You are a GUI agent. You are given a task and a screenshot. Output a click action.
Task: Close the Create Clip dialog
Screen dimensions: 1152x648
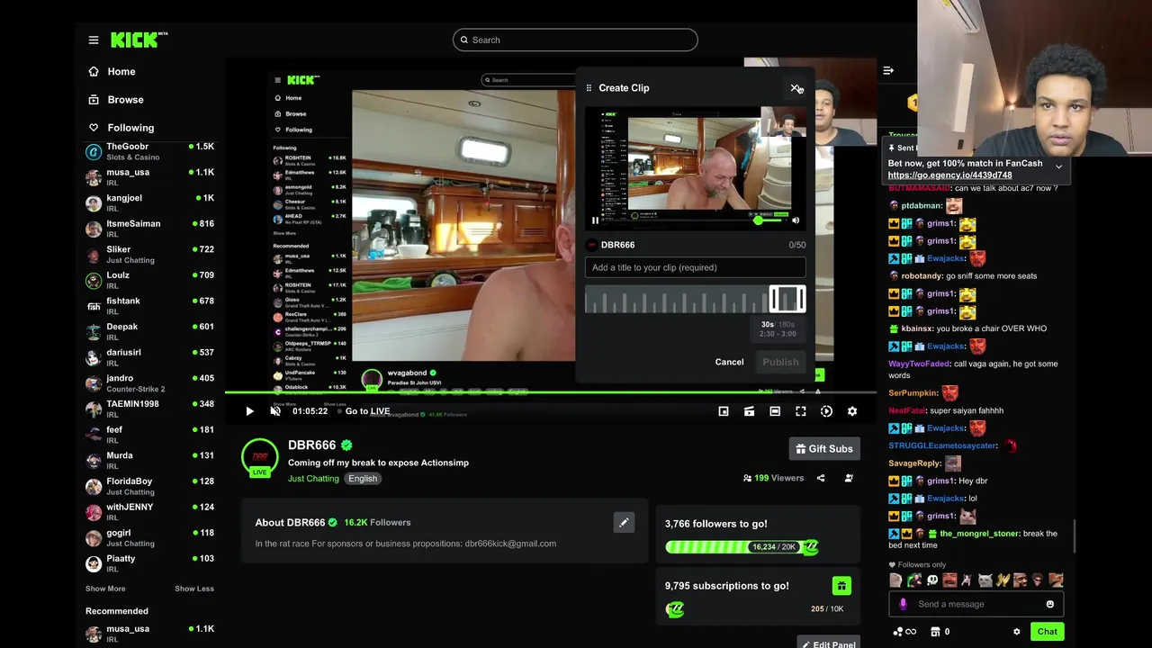tap(795, 87)
